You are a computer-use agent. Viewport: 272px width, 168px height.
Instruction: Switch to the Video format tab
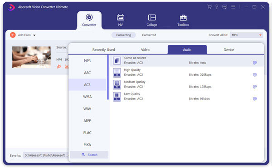pyautogui.click(x=145, y=49)
